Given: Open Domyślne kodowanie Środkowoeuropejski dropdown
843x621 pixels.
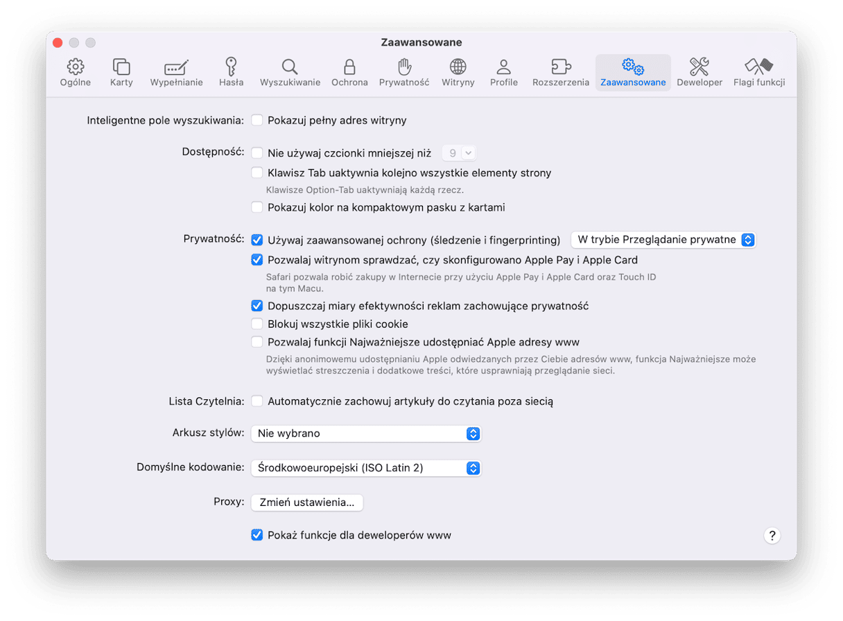Looking at the screenshot, I should pos(366,468).
